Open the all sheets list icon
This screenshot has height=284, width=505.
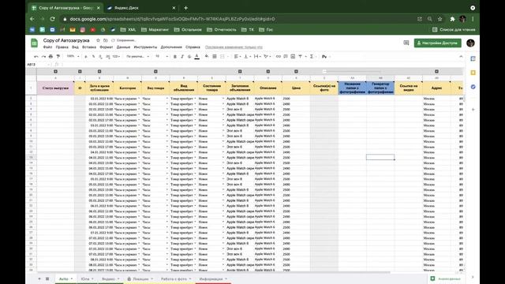[x=47, y=278]
